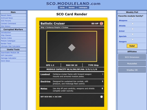Visit the SCO Dimension affiliate
Image resolution: width=147 pixels, height=110 pixels.
click(x=132, y=57)
